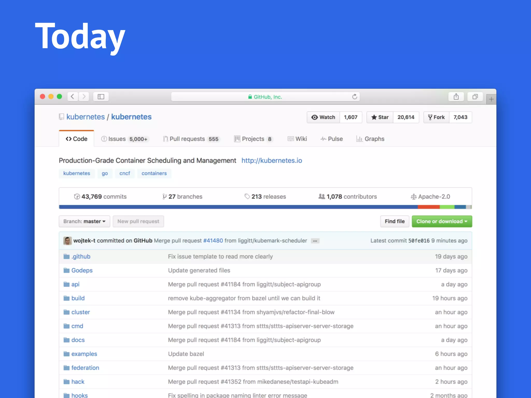Expand the Clone or download menu
Image resolution: width=531 pixels, height=398 pixels.
click(x=442, y=221)
